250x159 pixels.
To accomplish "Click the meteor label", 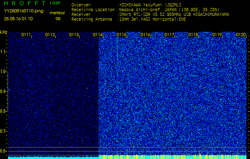I will pos(57,13).
